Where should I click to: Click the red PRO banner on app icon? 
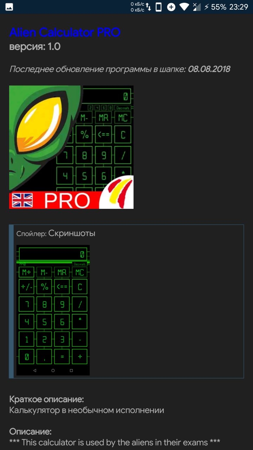pos(56,200)
